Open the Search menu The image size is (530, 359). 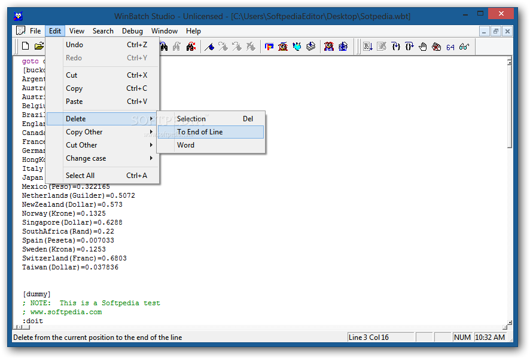coord(103,31)
